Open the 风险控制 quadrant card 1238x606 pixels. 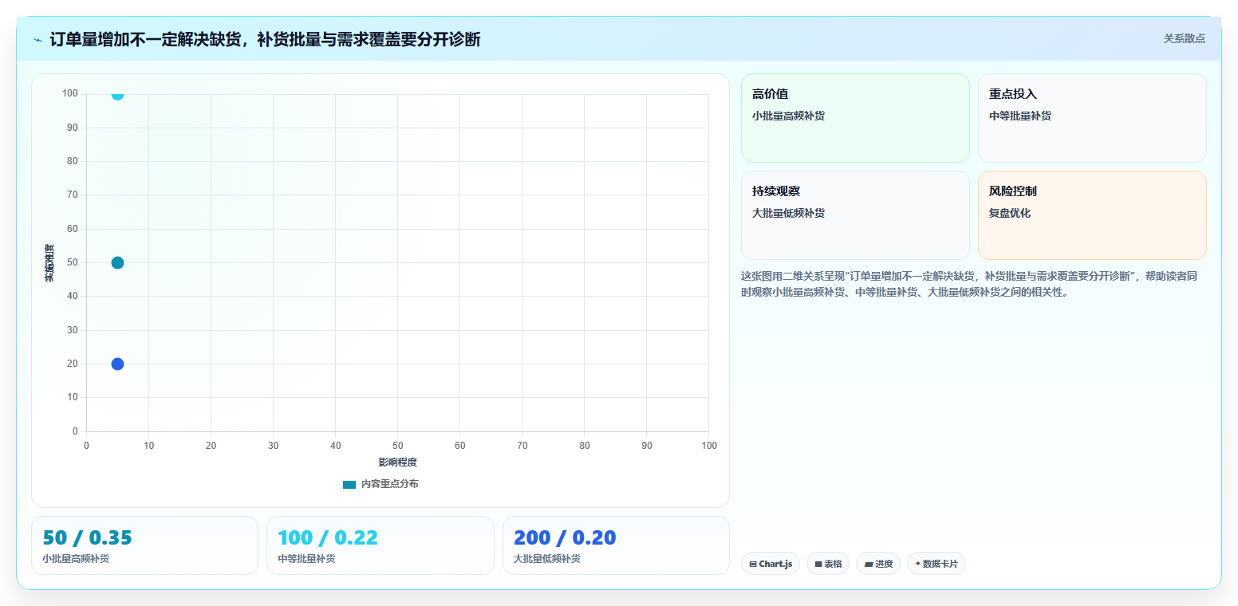[x=1092, y=215]
